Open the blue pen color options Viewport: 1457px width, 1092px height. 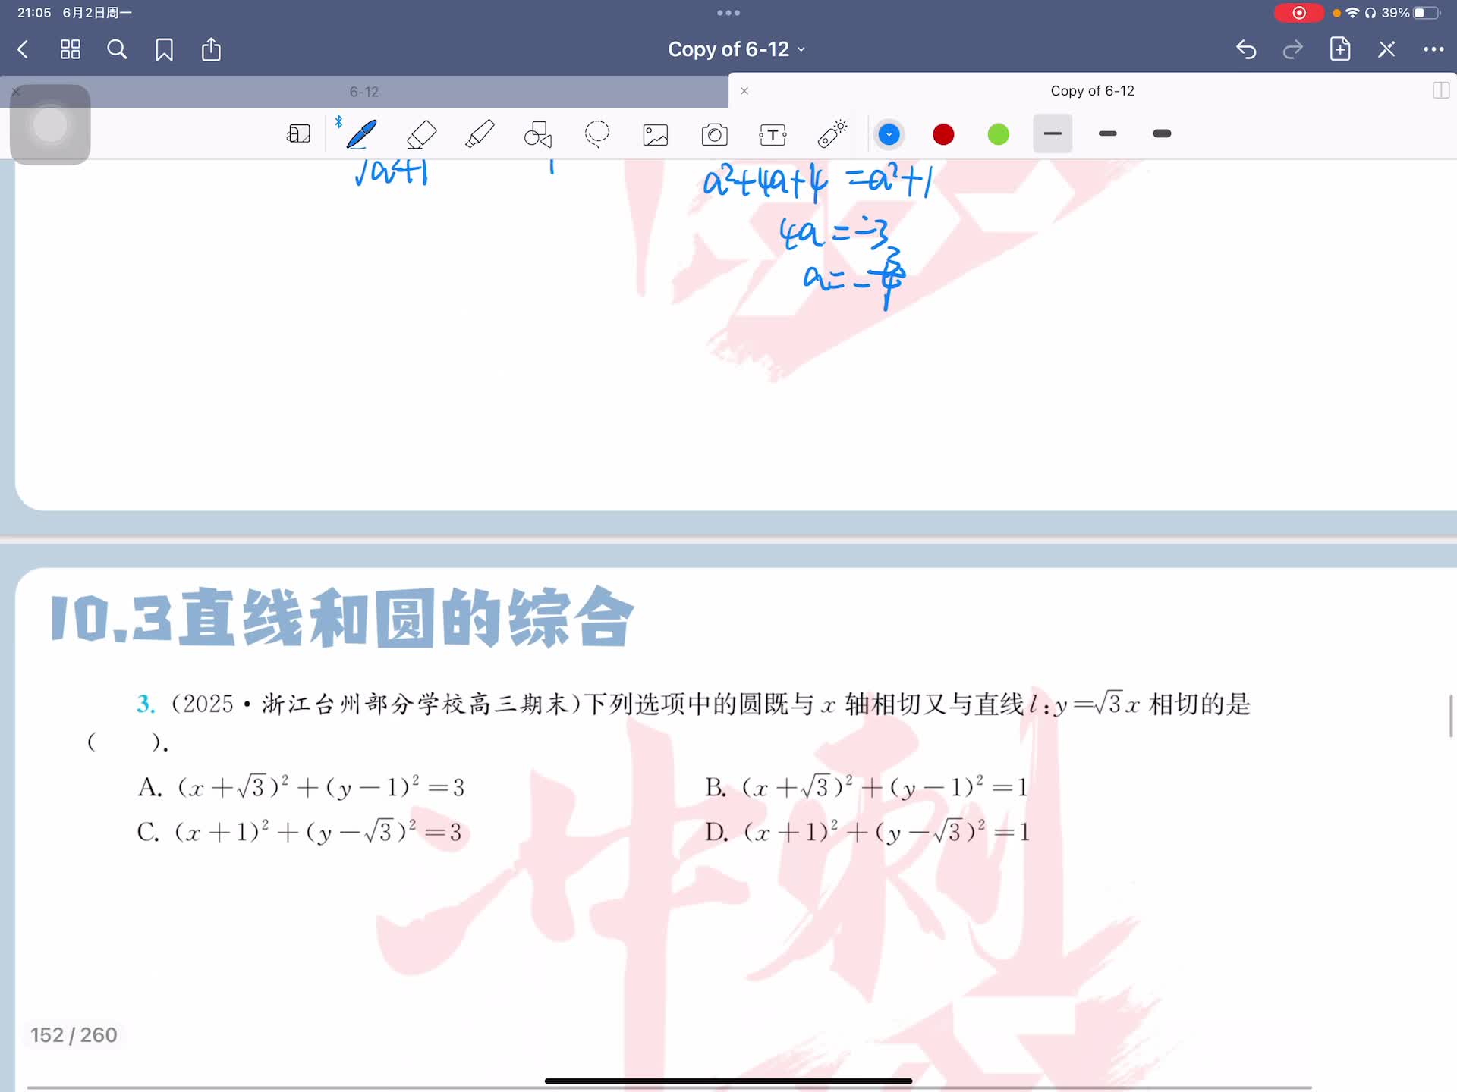point(889,134)
